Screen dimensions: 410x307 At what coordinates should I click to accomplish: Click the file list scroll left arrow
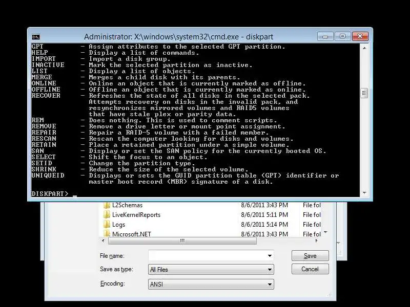(103, 240)
